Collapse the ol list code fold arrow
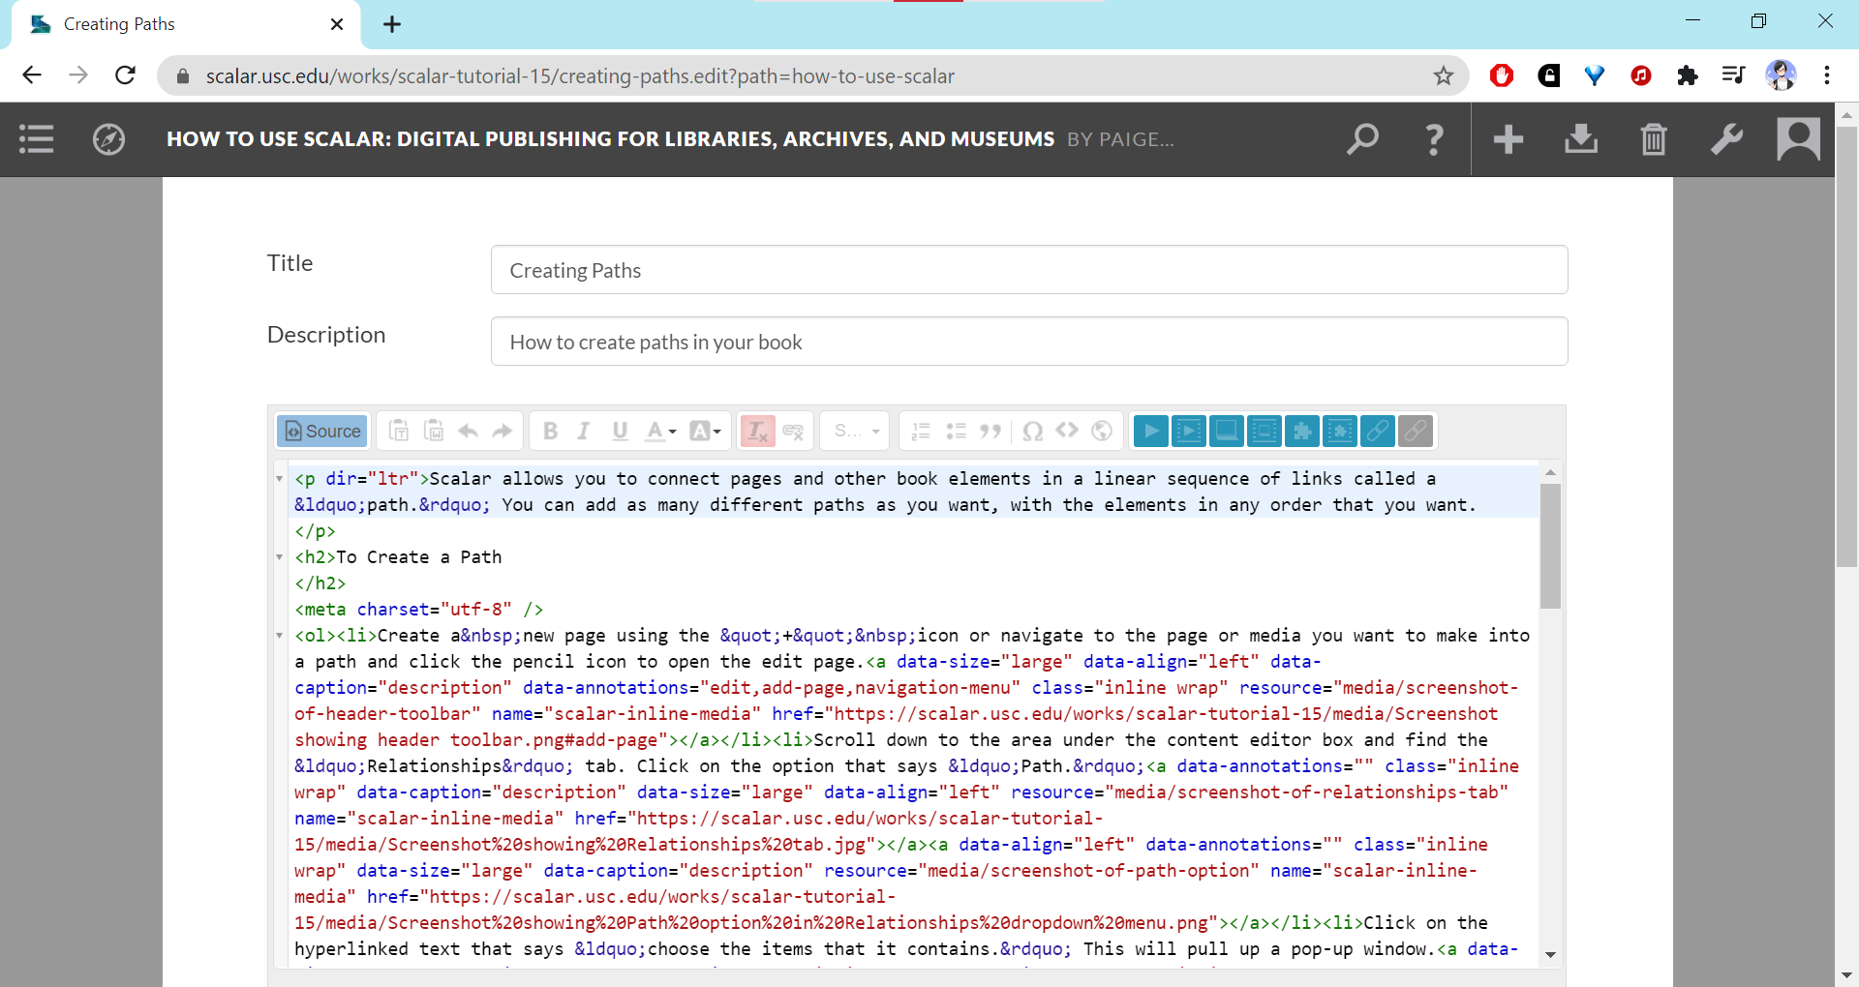Viewport: 1859px width, 987px height. (280, 636)
